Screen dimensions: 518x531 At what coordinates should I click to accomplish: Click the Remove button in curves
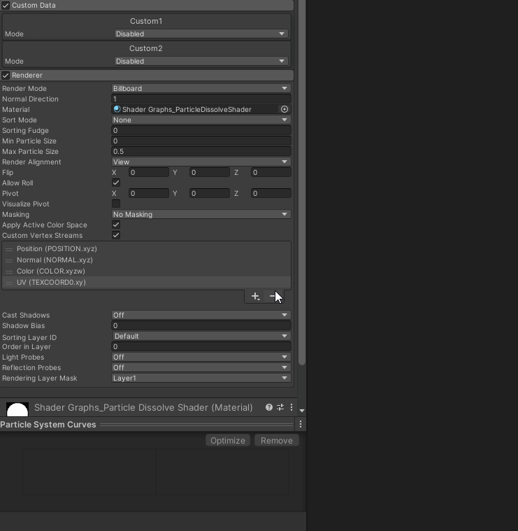[276, 441]
